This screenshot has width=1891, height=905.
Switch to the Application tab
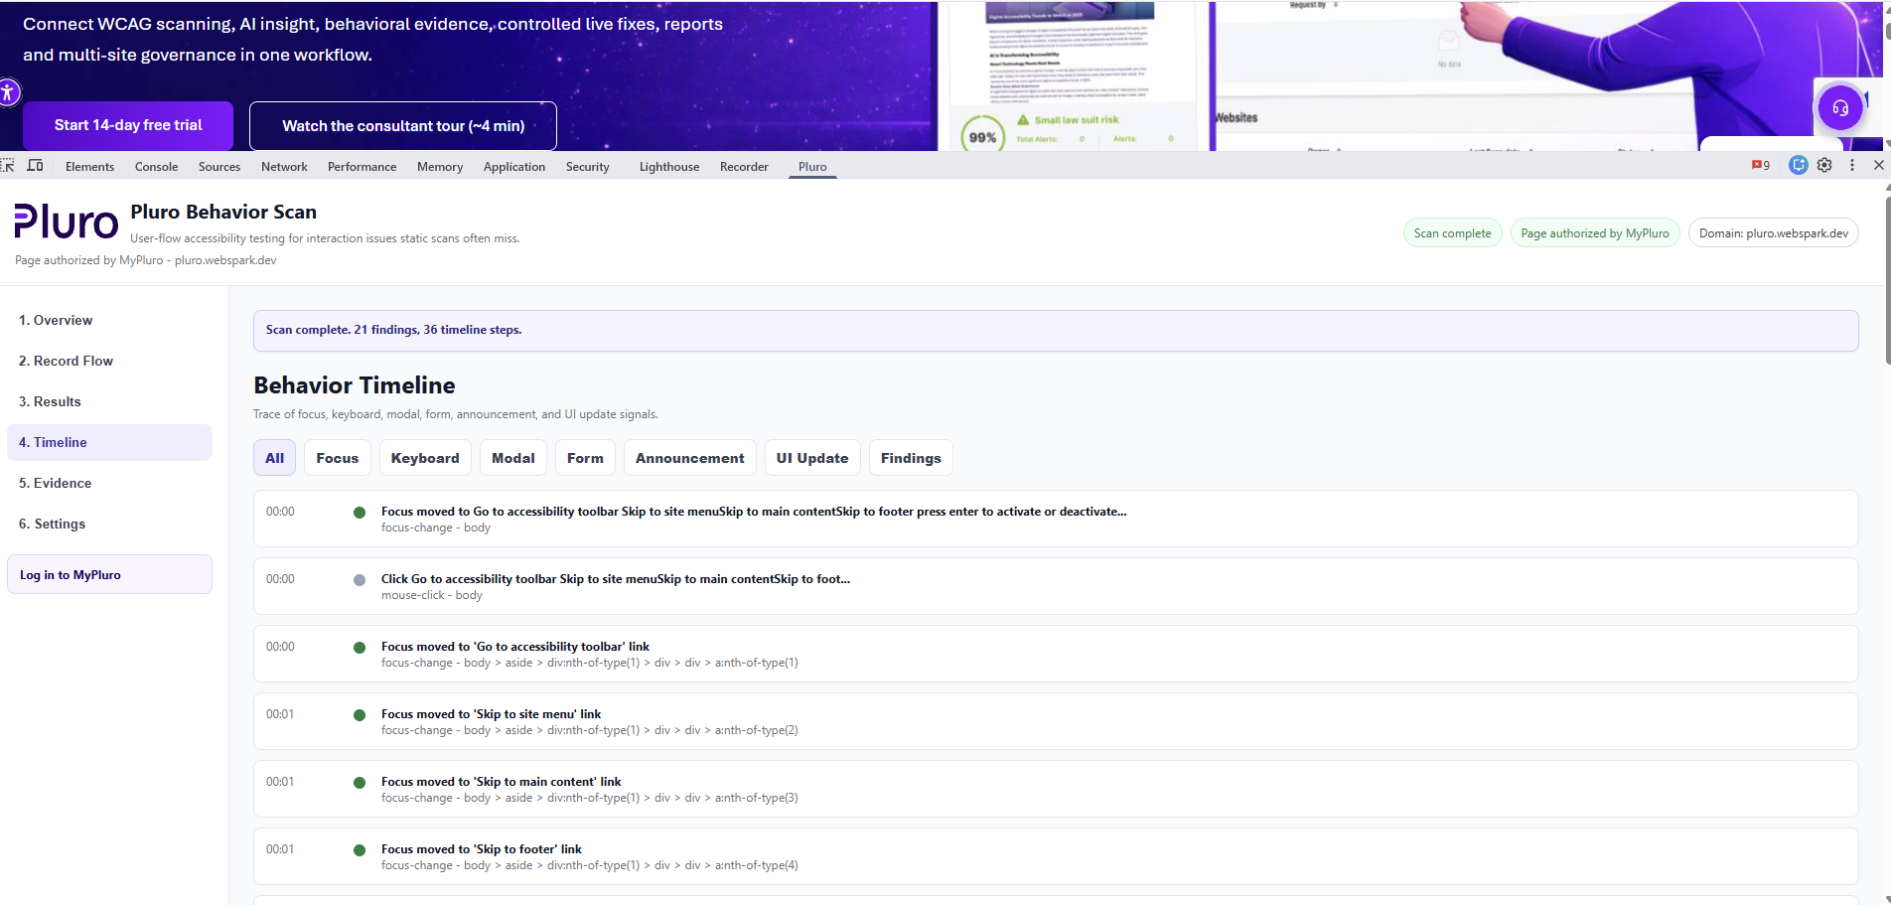(x=514, y=167)
